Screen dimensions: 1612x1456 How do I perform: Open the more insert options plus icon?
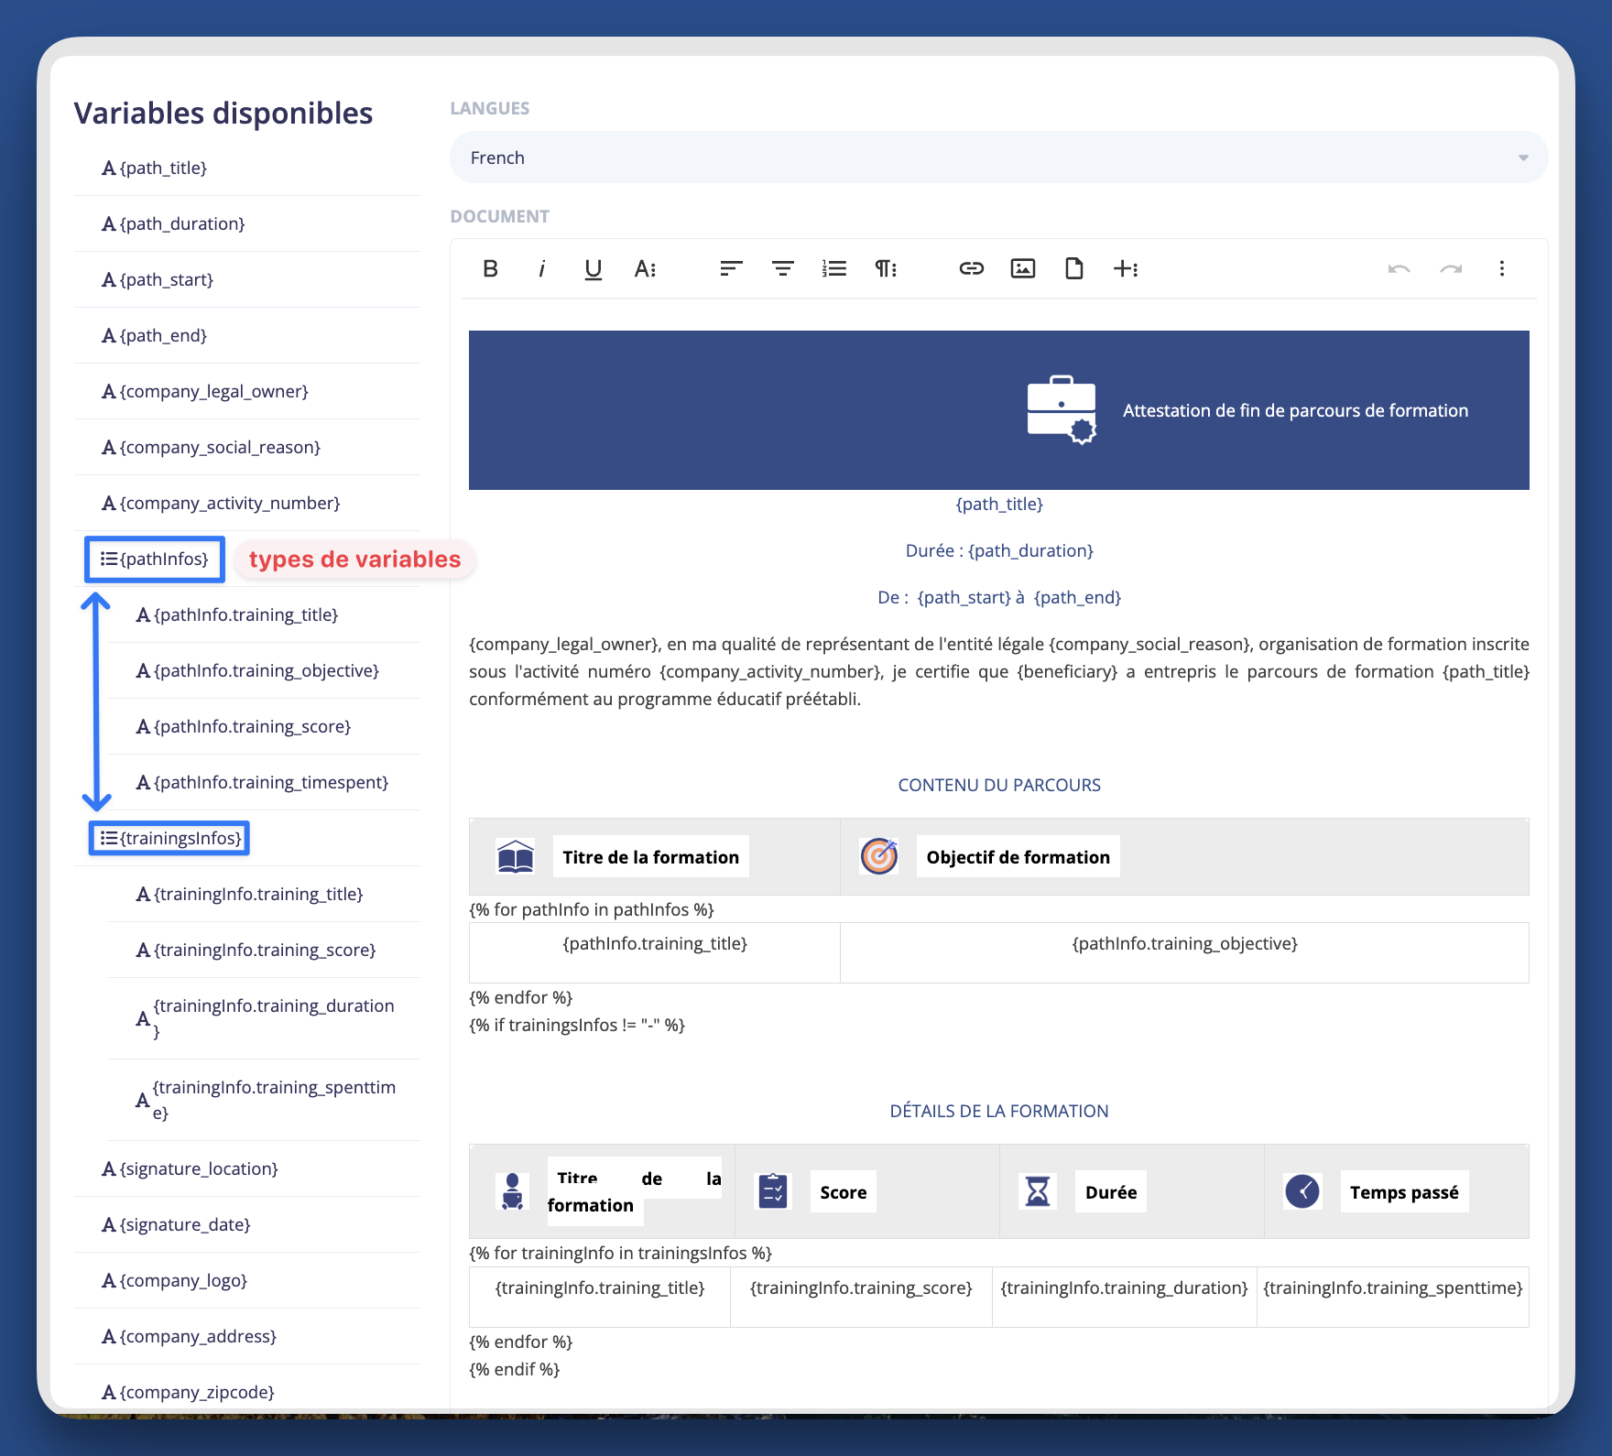point(1125,268)
